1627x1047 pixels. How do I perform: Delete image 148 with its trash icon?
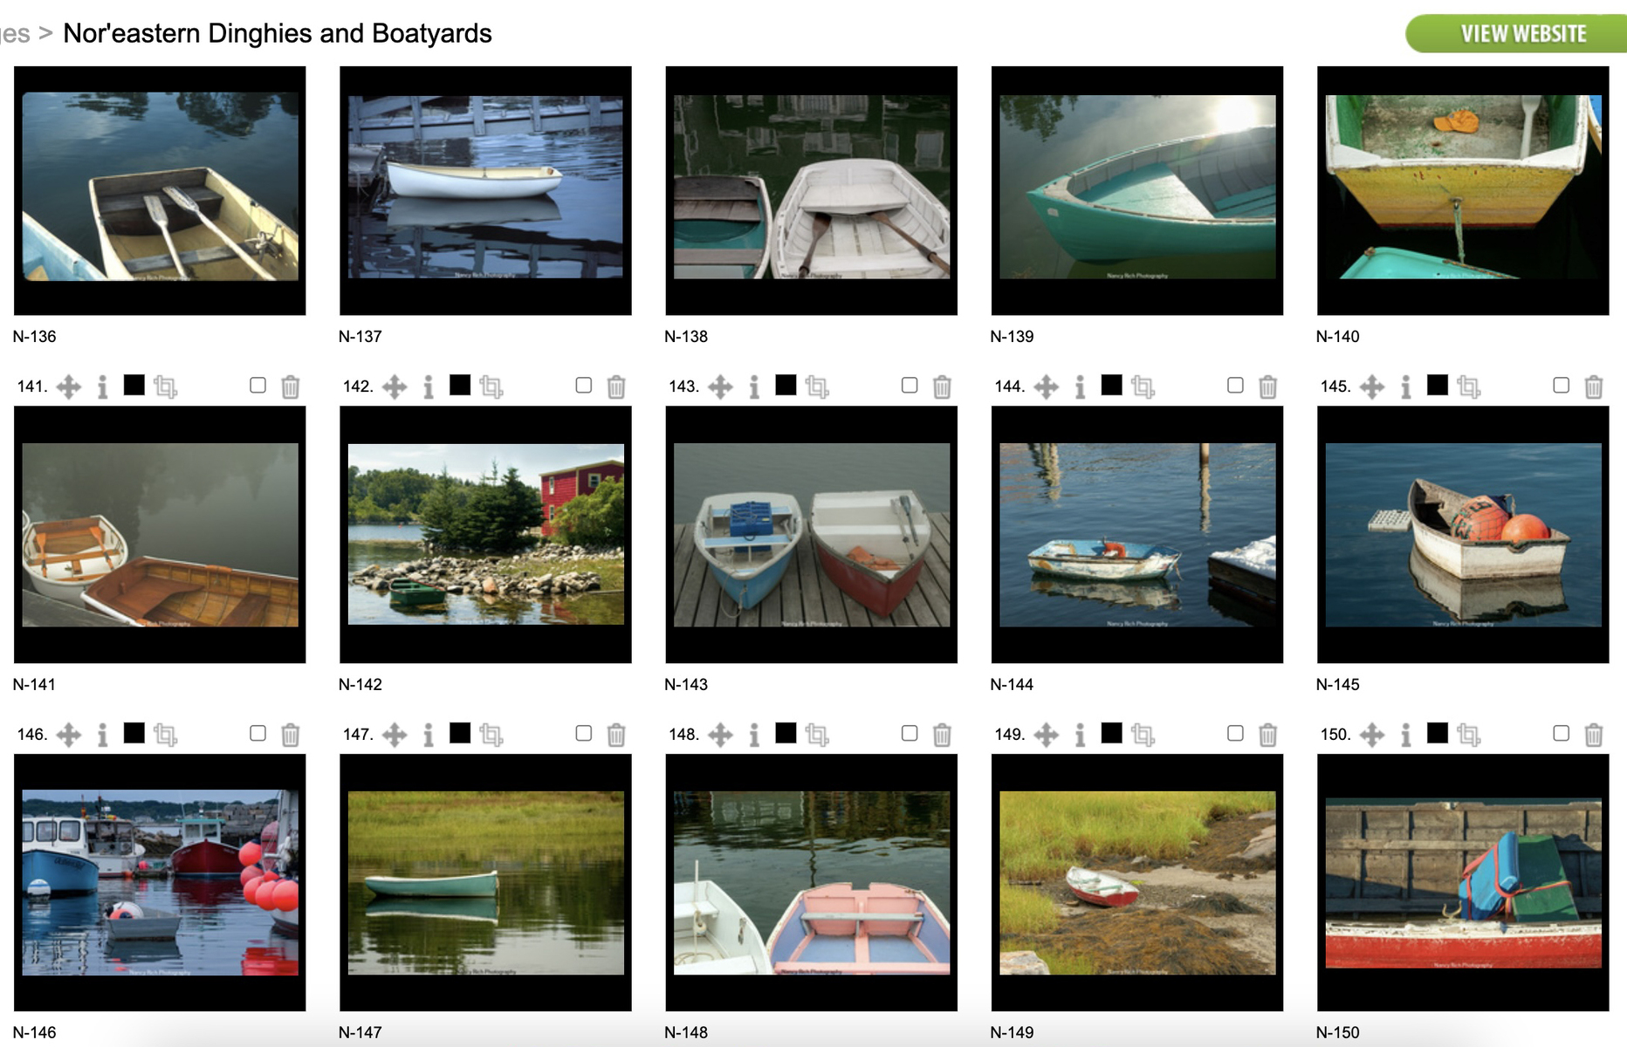pos(942,735)
